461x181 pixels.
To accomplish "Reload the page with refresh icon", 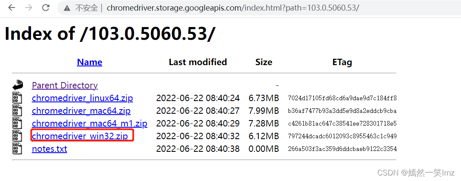I will pyautogui.click(x=46, y=8).
